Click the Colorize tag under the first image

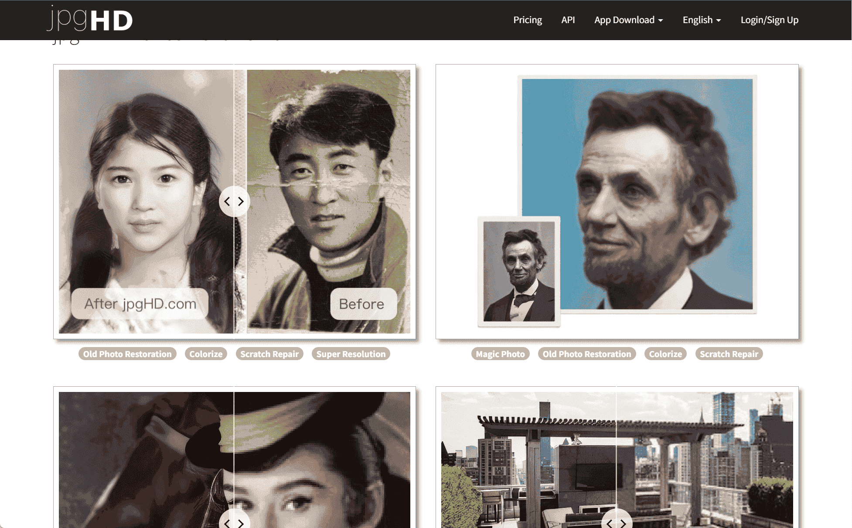pyautogui.click(x=206, y=354)
